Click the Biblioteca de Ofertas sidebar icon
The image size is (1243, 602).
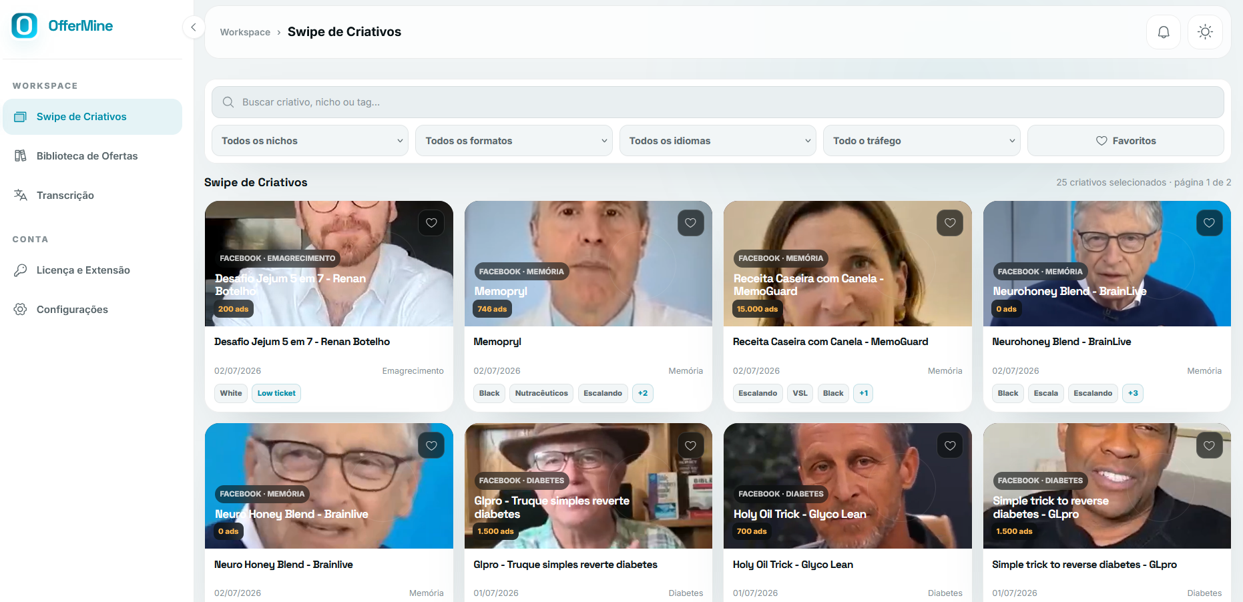coord(21,156)
